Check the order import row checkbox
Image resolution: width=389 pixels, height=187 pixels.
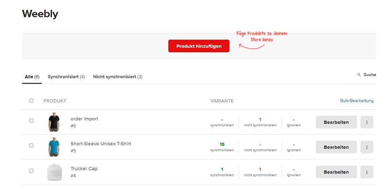[x=31, y=120]
